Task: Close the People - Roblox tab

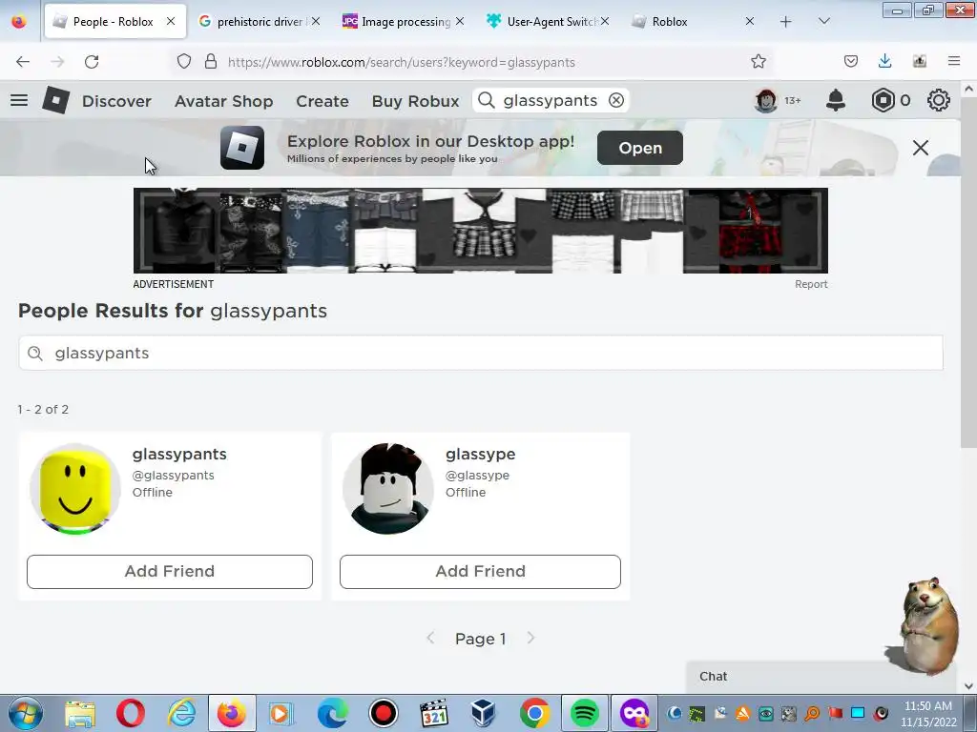Action: pyautogui.click(x=171, y=21)
